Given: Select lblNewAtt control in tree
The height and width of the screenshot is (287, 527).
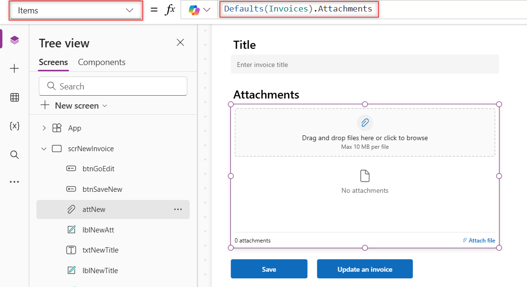Looking at the screenshot, I should click(x=98, y=230).
